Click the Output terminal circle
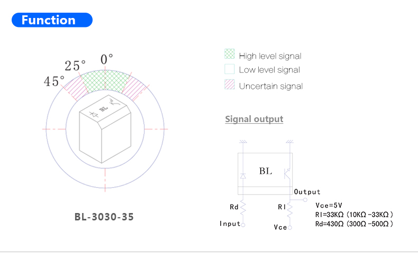This screenshot has height=259, width=418. pyautogui.click(x=305, y=200)
